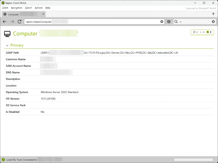Image resolution: width=218 pixels, height=163 pixels.
Task: Go back with the left arrow button
Action: click(5, 22)
